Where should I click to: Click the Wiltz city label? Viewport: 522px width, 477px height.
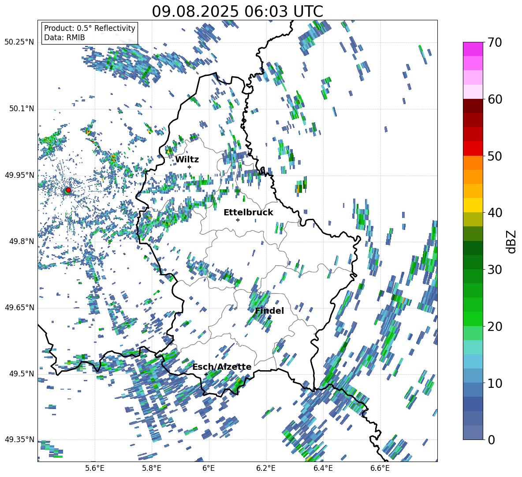187,160
